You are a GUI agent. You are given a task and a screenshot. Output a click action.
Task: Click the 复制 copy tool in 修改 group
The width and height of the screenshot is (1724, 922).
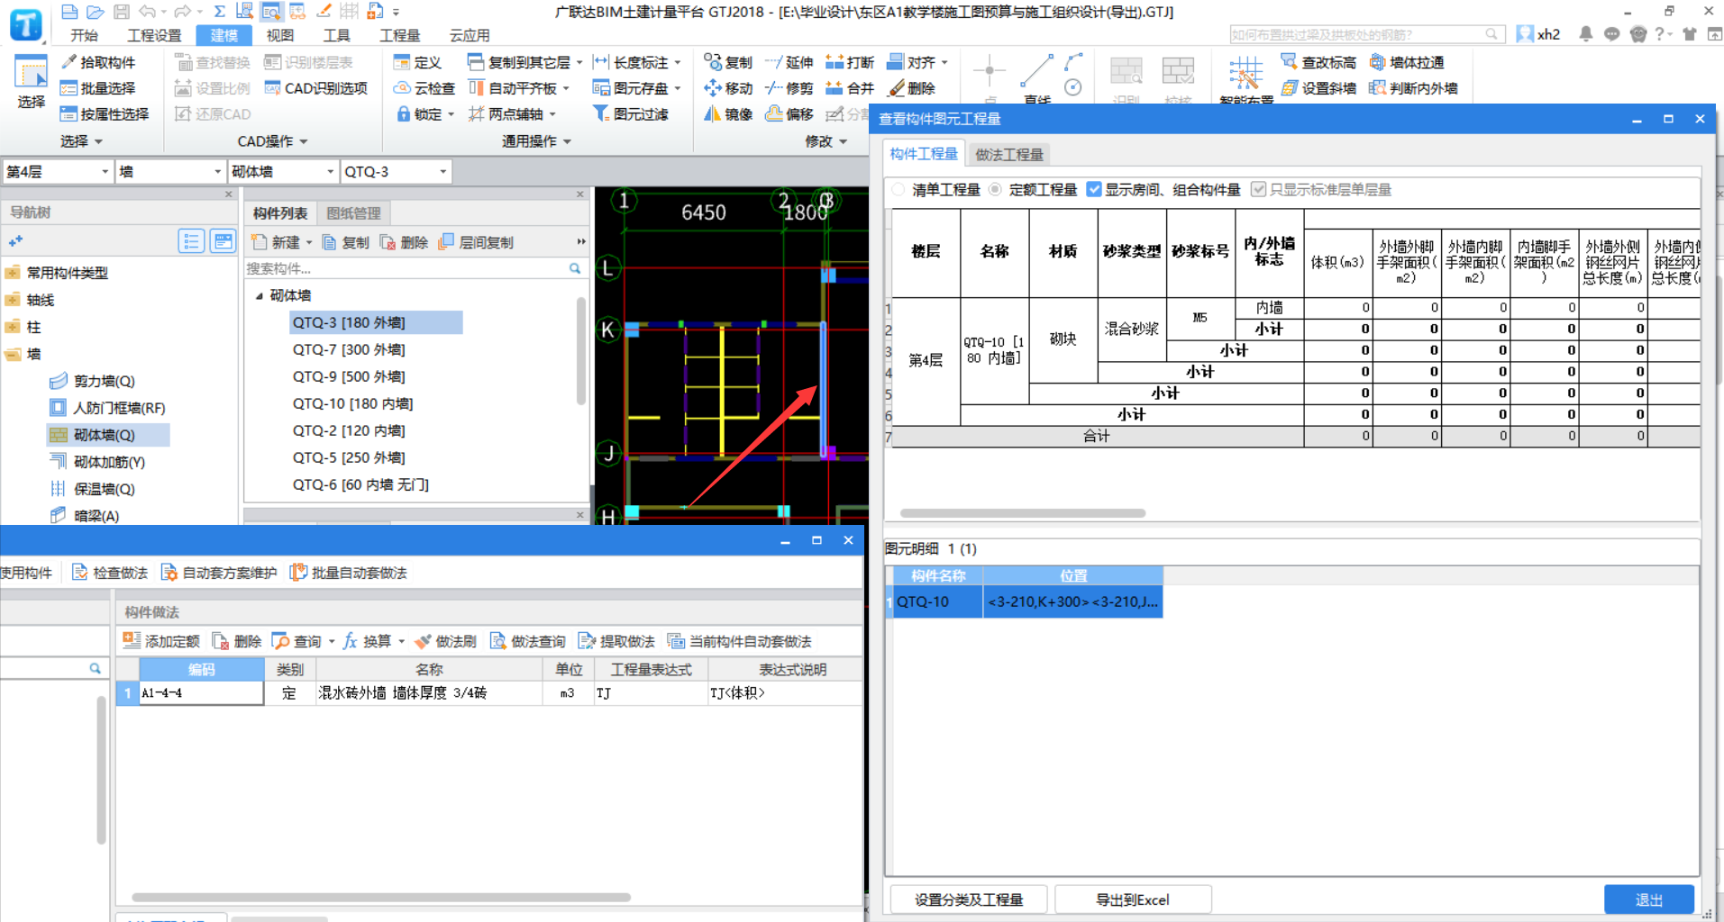click(728, 62)
